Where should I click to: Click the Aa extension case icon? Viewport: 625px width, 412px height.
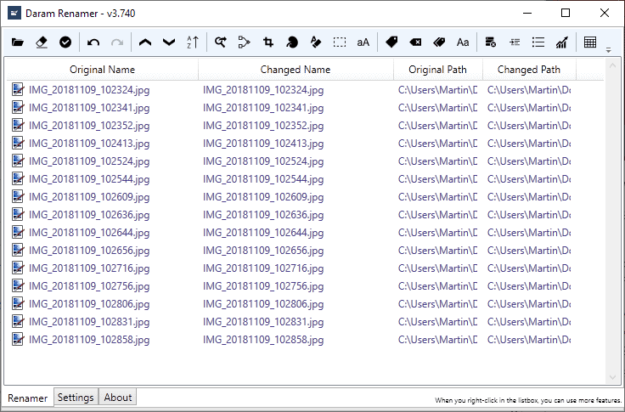[x=463, y=42]
